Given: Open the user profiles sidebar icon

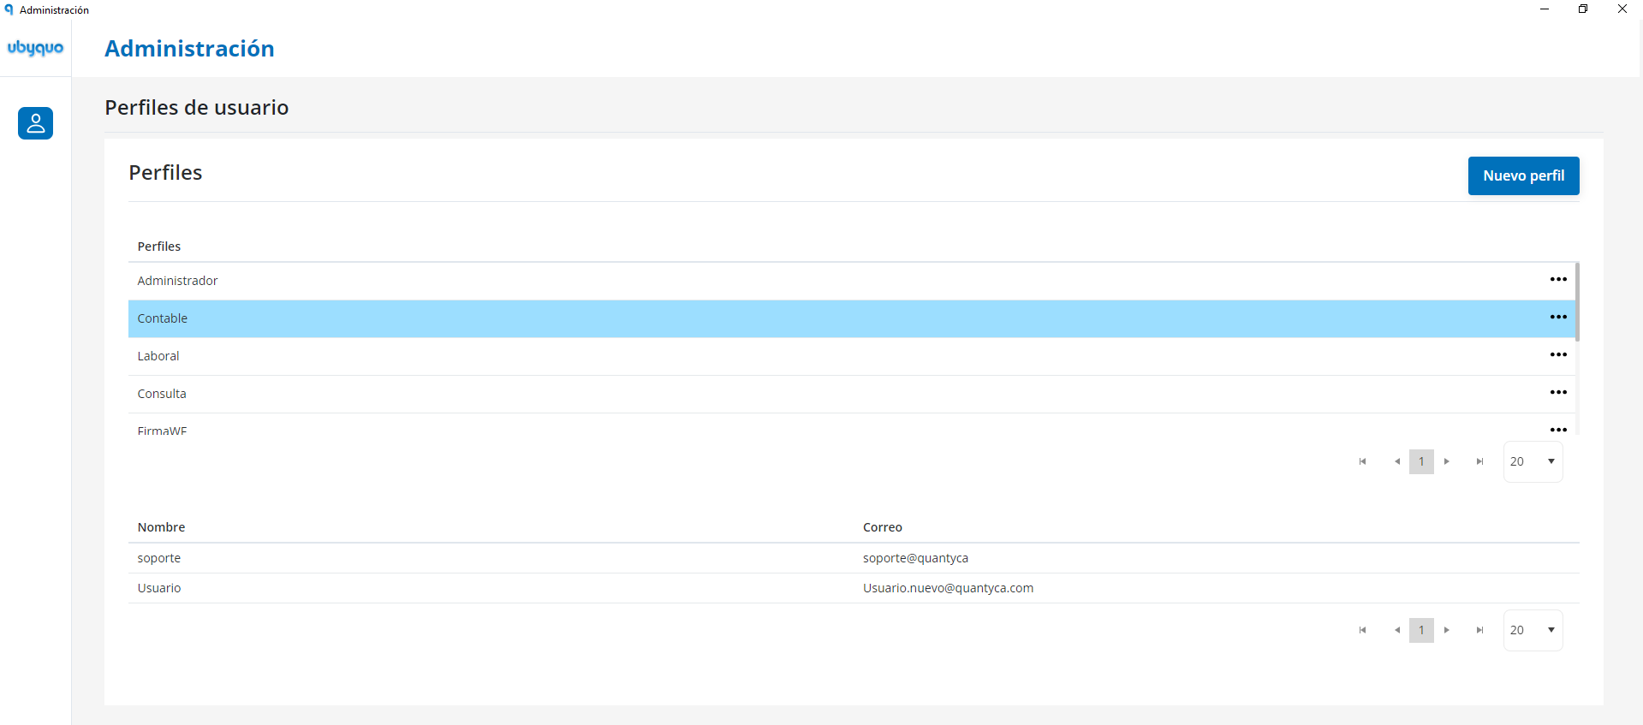Looking at the screenshot, I should click(35, 123).
